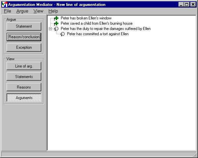Click the Argumentation Mediator title bar icon
Viewport: 198px width, 158px height.
(x=5, y=5)
